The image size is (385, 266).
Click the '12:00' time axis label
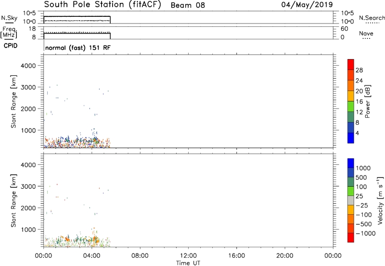188,256
